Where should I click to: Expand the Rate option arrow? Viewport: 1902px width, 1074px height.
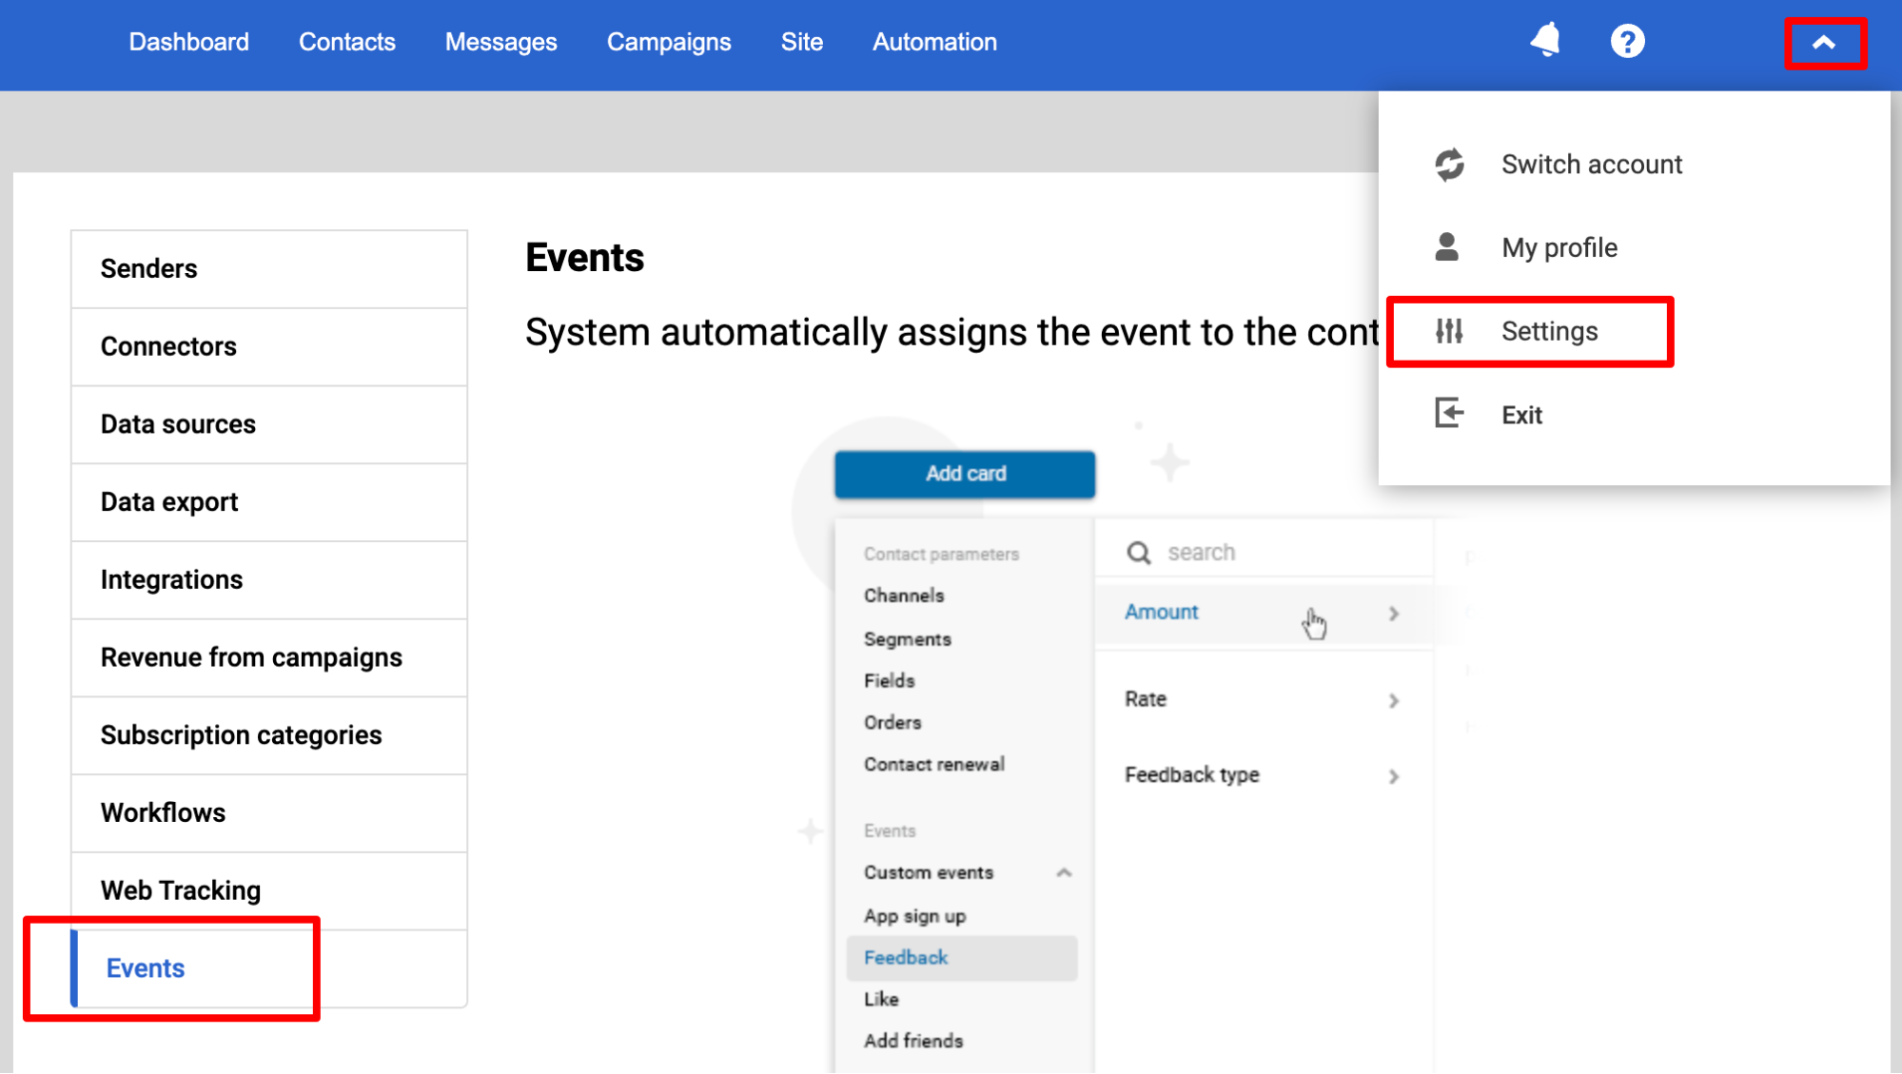1393,700
